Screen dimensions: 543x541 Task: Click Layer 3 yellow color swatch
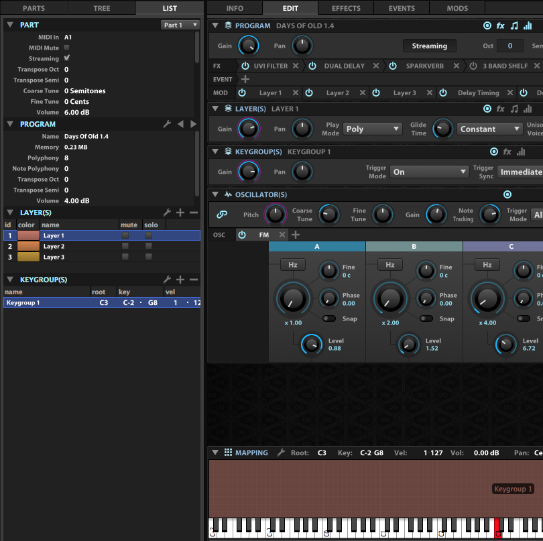(28, 257)
